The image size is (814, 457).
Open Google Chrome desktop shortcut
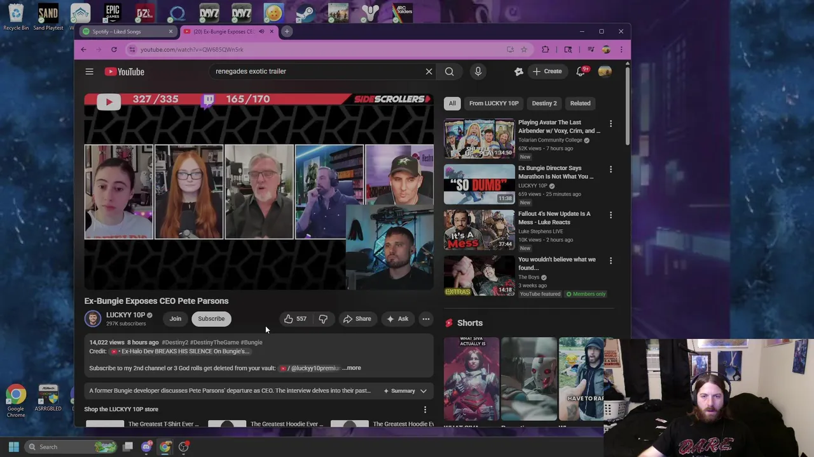click(x=16, y=401)
